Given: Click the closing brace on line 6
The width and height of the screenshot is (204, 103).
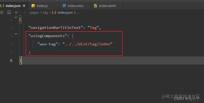Looking at the screenshot, I should tap(20, 61).
